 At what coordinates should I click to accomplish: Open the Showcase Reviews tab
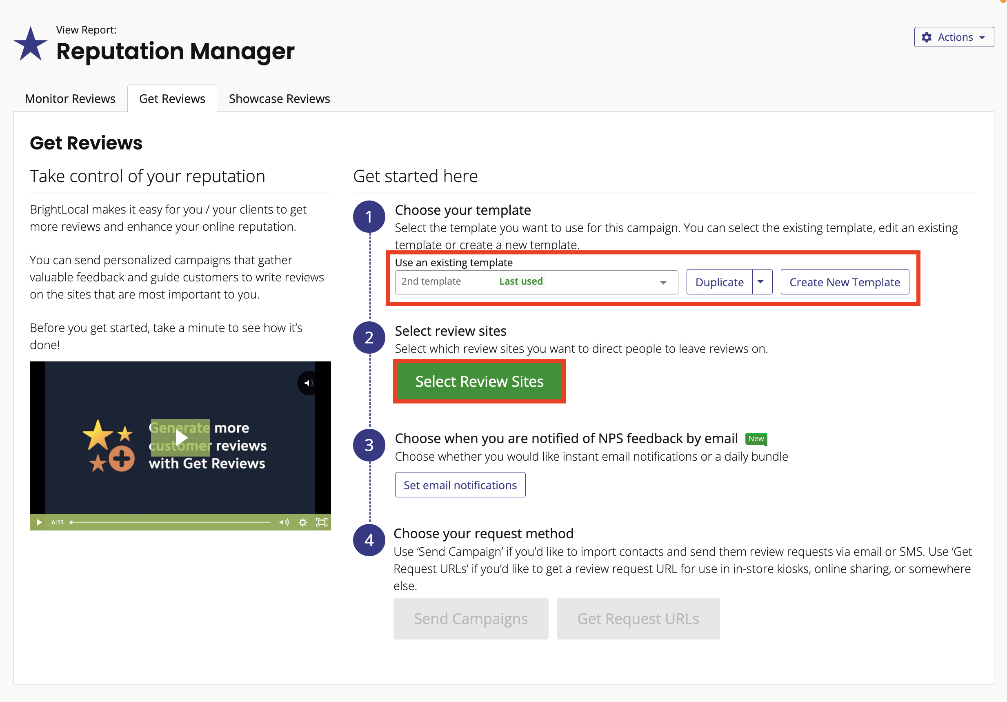279,99
